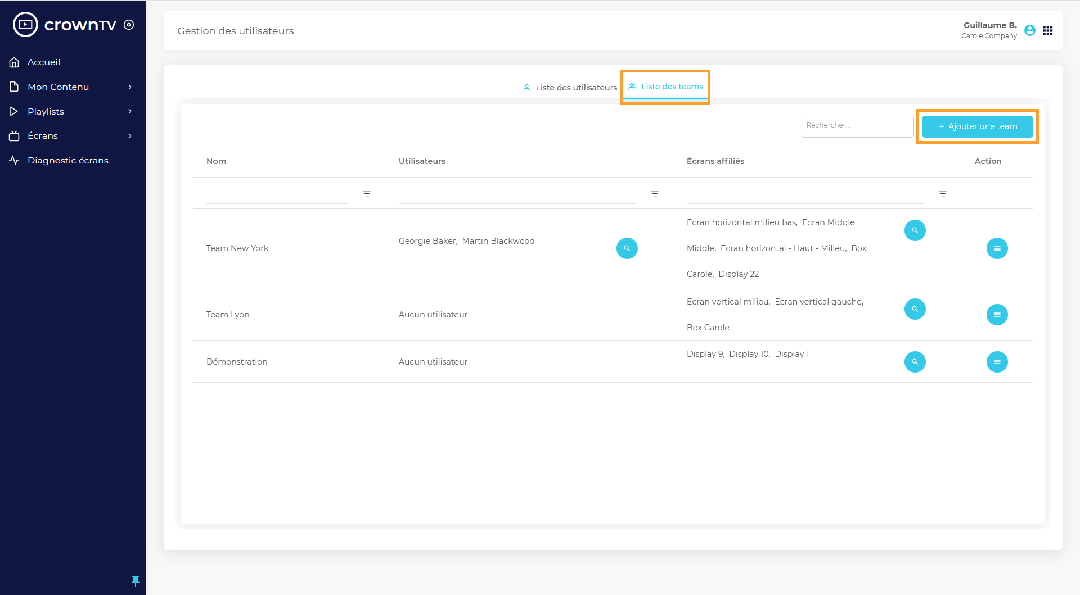This screenshot has width=1080, height=595.
Task: Click Ajouter une team button
Action: tap(978, 126)
